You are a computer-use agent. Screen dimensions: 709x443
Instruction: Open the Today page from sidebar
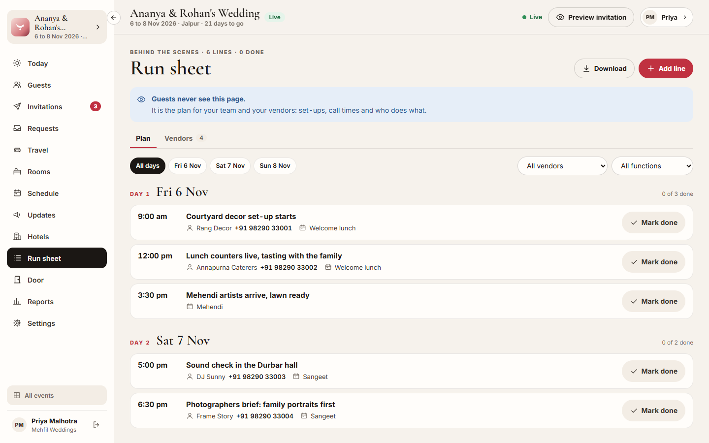pos(57,63)
